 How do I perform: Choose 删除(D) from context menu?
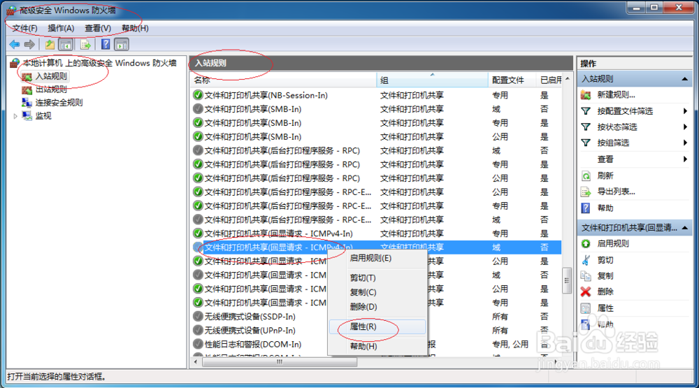(x=377, y=307)
